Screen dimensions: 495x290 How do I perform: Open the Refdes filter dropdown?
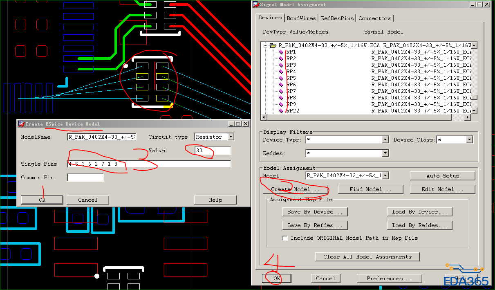(x=385, y=153)
